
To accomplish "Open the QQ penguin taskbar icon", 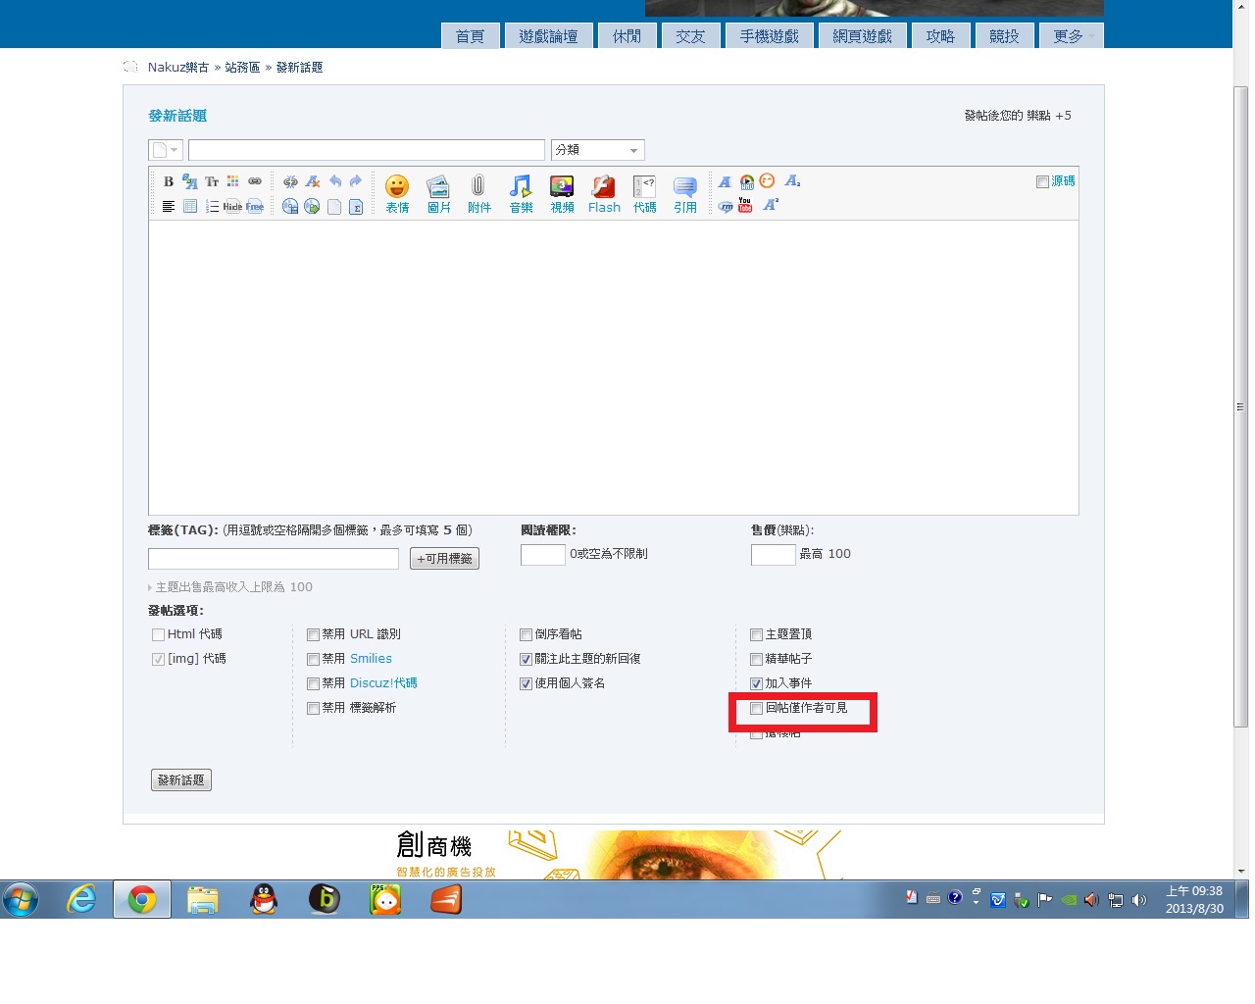I will point(264,899).
